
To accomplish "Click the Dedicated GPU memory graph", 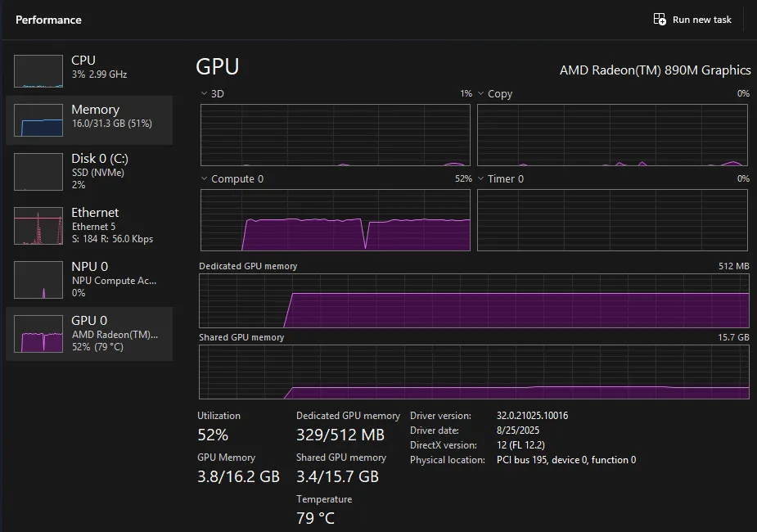I will 474,300.
